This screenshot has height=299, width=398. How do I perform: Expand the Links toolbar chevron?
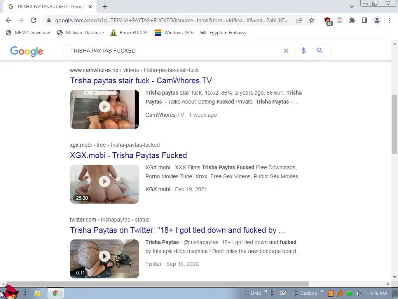point(266,291)
